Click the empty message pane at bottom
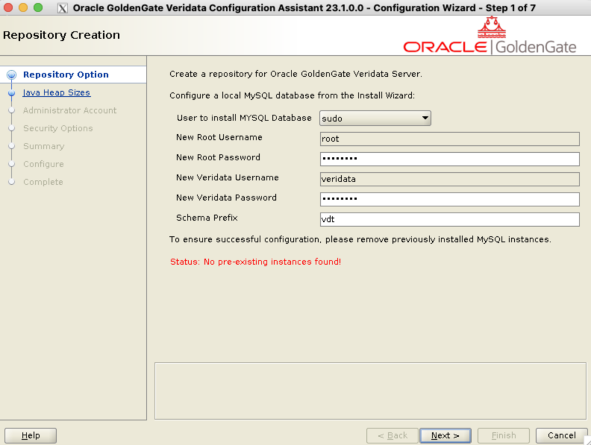591x445 pixels. point(368,391)
